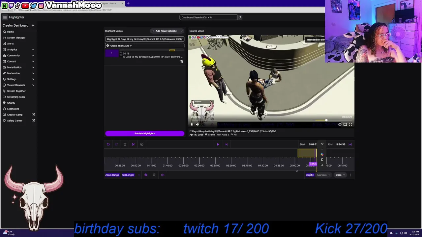Collapse the Creator Dashboard sidebar
This screenshot has height=237, width=422.
click(33, 25)
